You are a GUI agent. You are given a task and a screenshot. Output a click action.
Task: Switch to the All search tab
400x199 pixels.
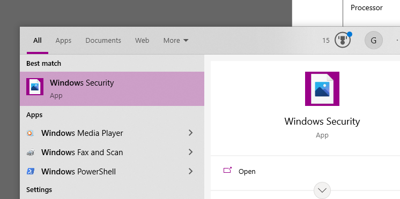tap(37, 41)
